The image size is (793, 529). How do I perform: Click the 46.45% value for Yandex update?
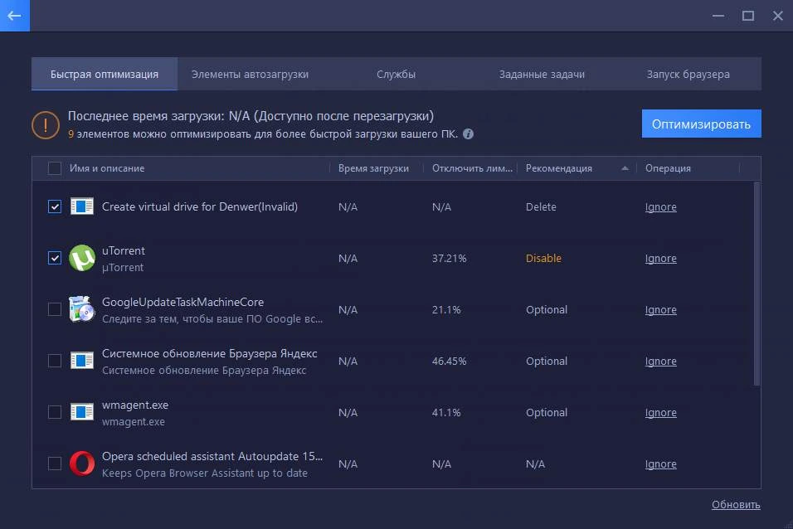click(x=449, y=361)
